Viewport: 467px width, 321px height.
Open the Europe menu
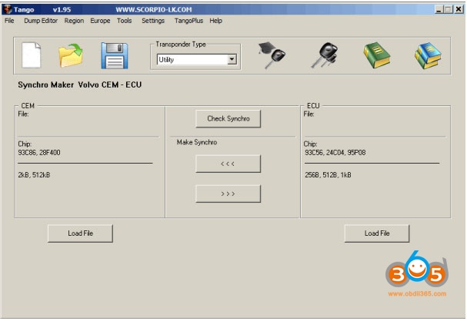(x=100, y=21)
